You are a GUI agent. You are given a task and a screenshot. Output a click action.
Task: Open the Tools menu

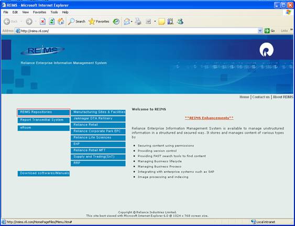pos(54,12)
